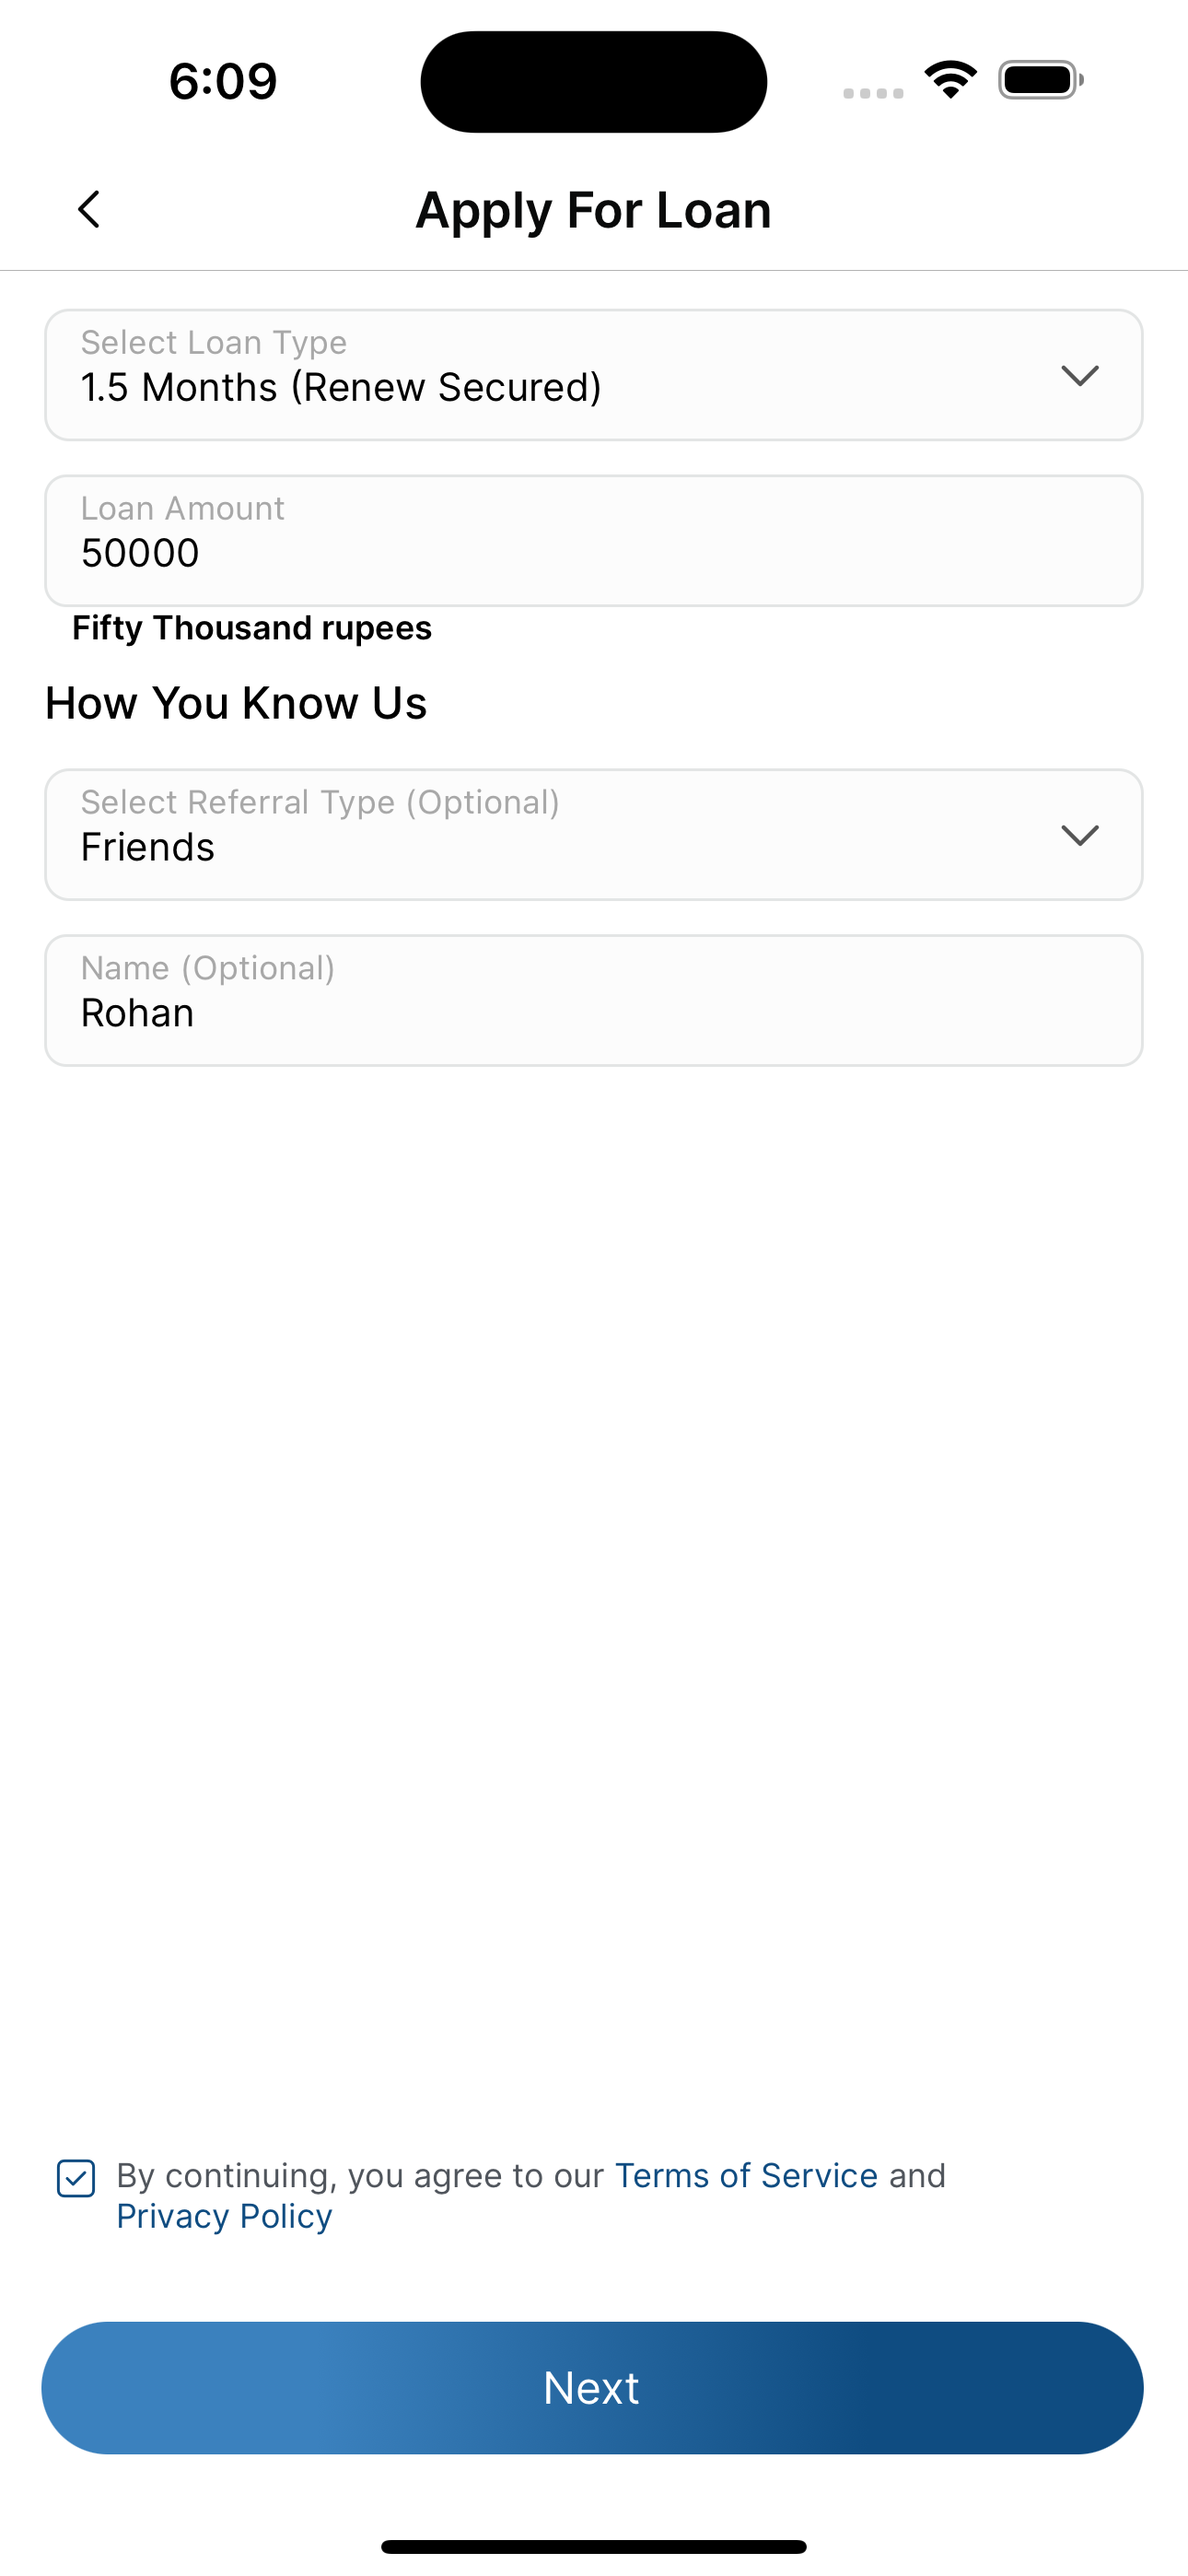Image resolution: width=1188 pixels, height=2576 pixels.
Task: Uncheck the terms agreement checkbox
Action: 76,2178
